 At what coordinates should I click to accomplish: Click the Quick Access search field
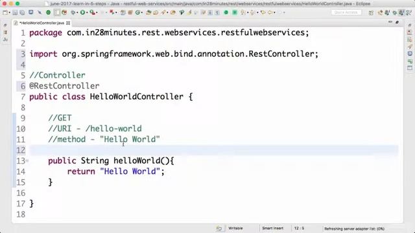coord(346,12)
